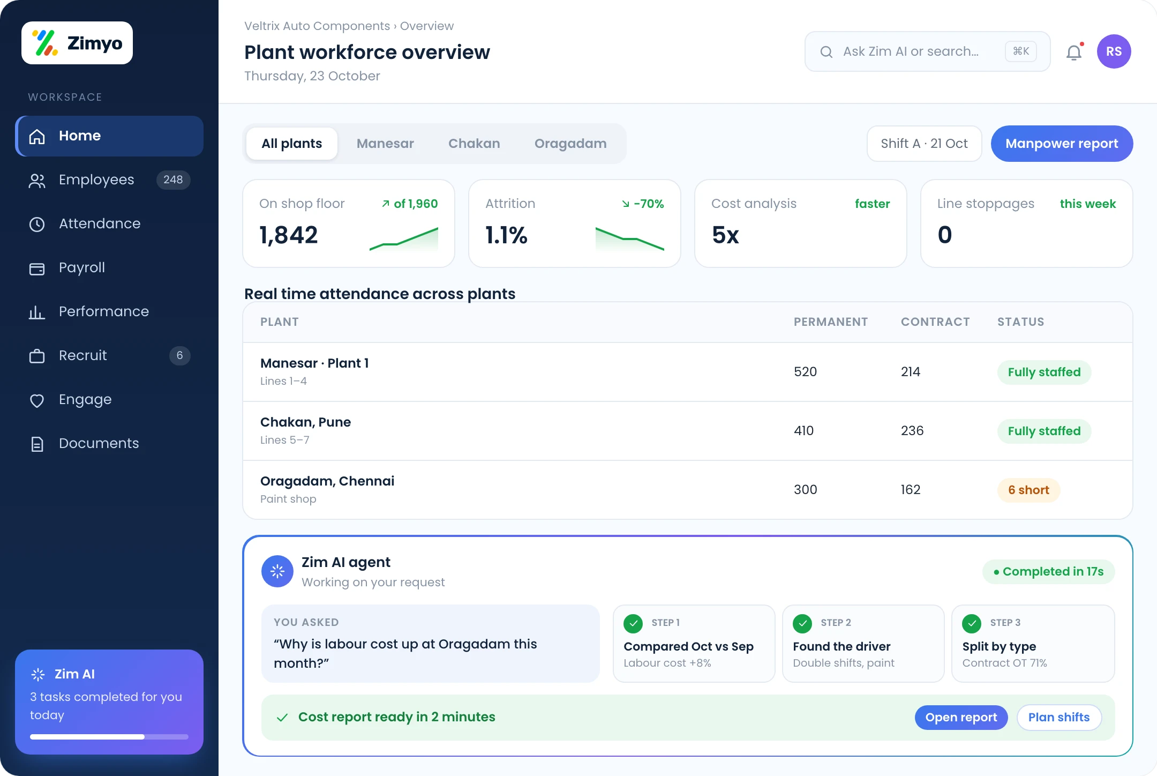Click the ⌘K shortcut badge
This screenshot has width=1157, height=776.
(x=1021, y=51)
